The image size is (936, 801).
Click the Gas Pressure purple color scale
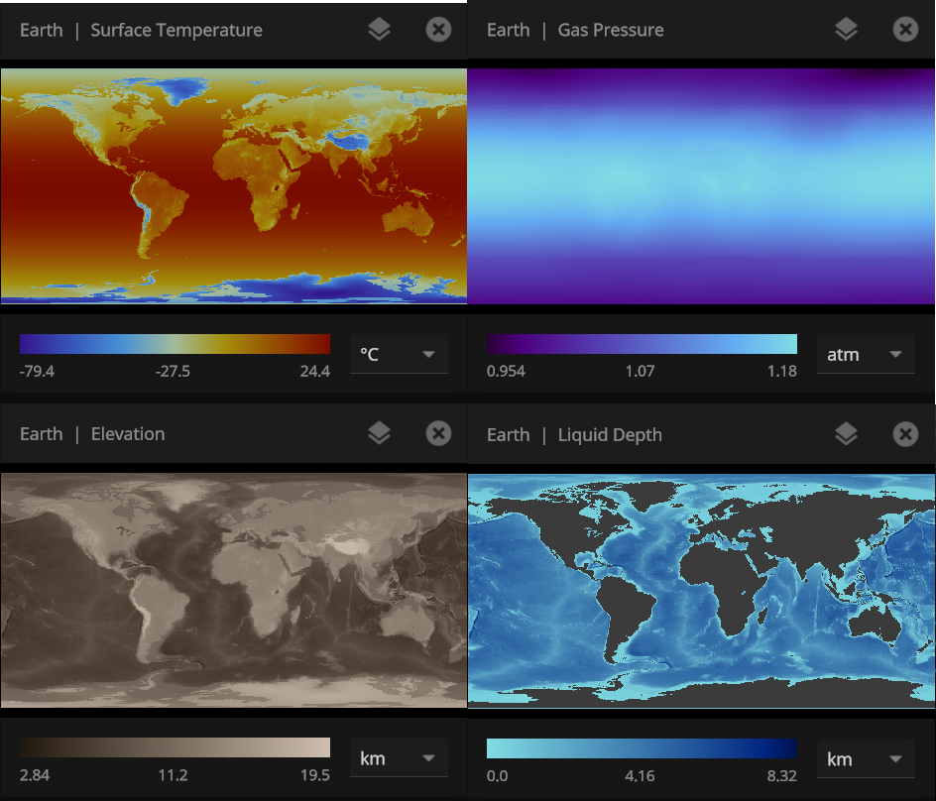642,344
